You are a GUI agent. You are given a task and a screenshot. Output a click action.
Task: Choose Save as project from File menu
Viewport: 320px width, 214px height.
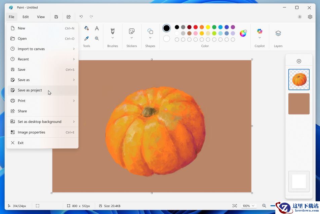coord(30,90)
